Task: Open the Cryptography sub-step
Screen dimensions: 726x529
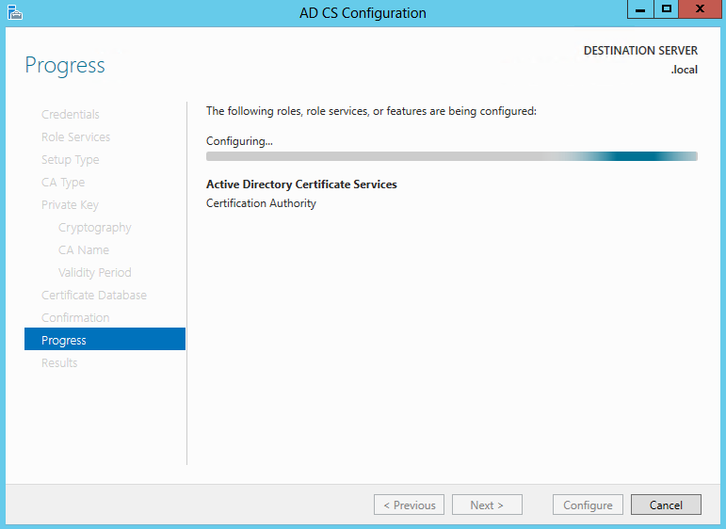Action: [x=95, y=227]
